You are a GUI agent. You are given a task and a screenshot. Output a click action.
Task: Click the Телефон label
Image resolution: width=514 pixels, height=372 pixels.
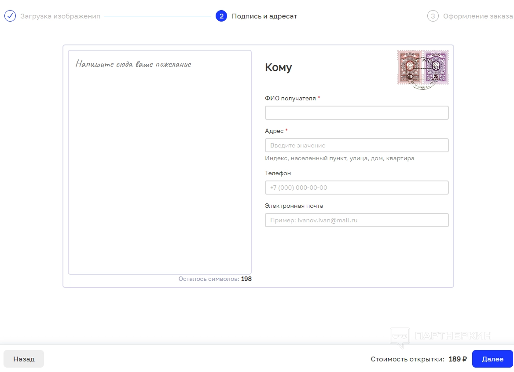pos(278,173)
